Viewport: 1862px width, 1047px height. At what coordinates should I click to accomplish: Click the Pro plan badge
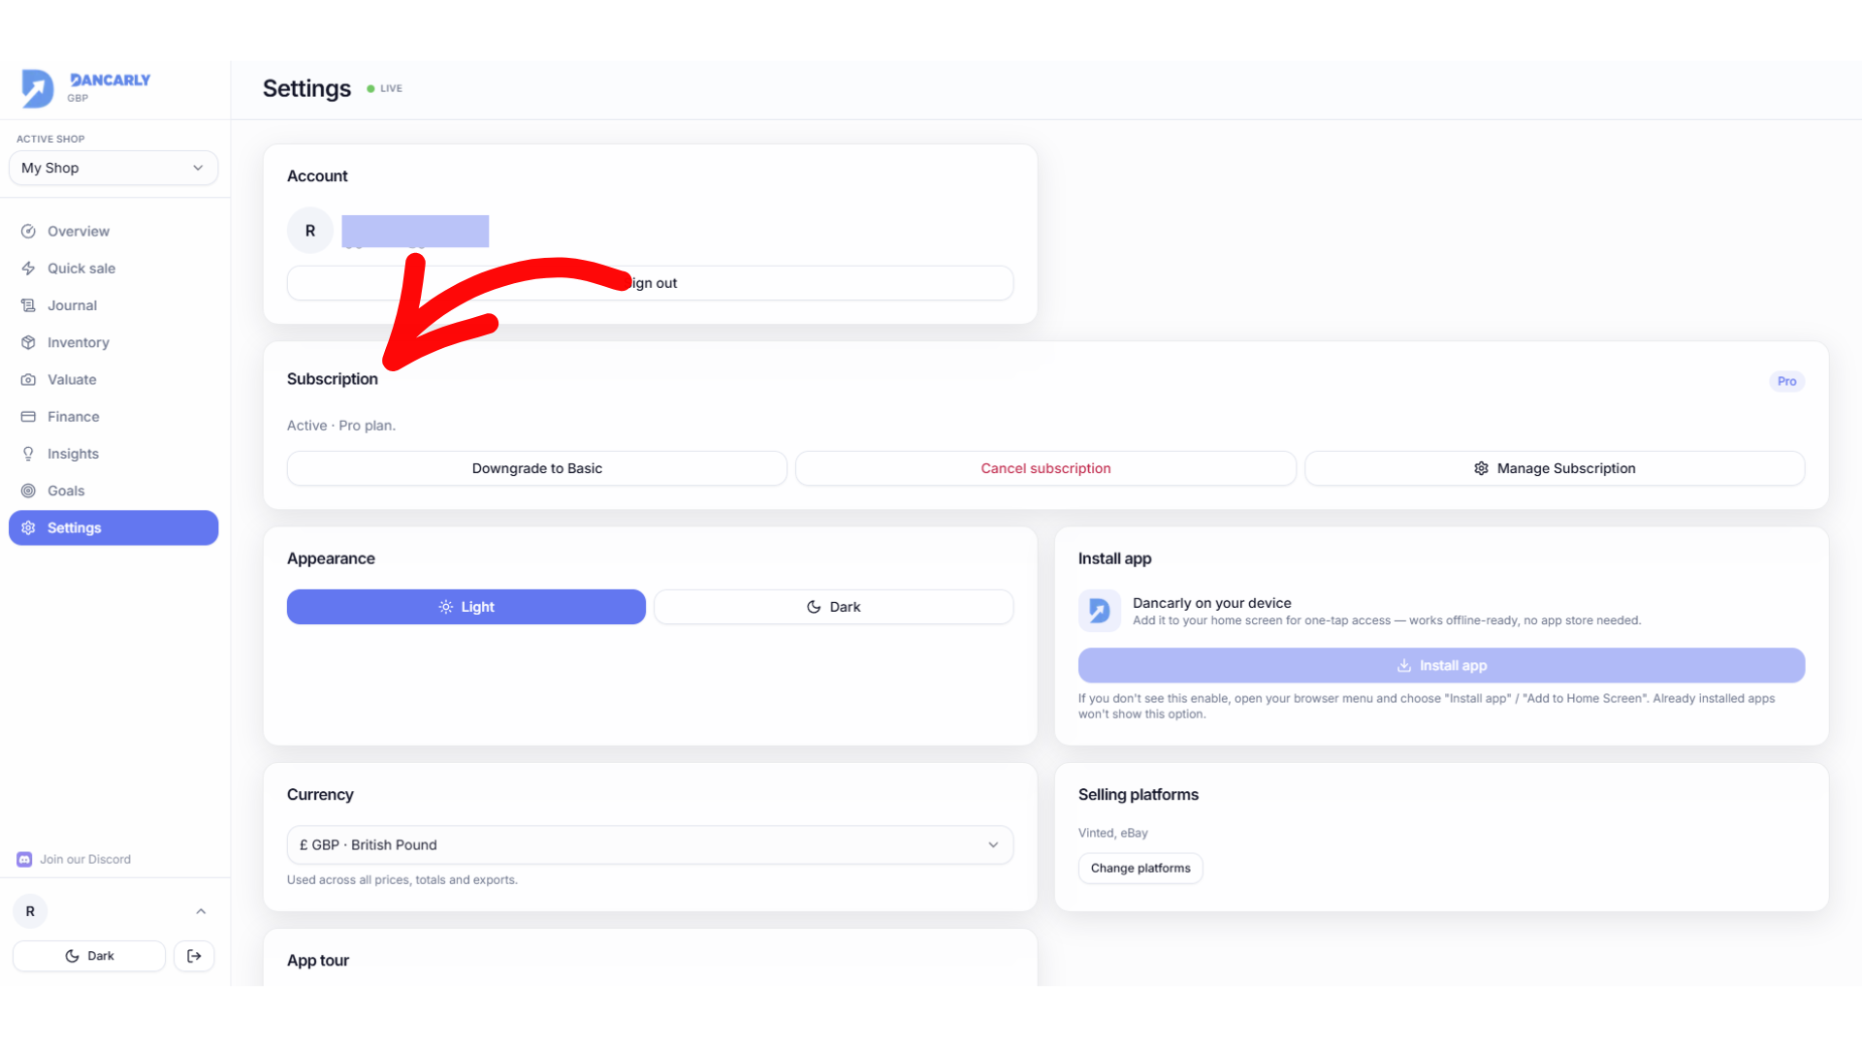click(1787, 381)
